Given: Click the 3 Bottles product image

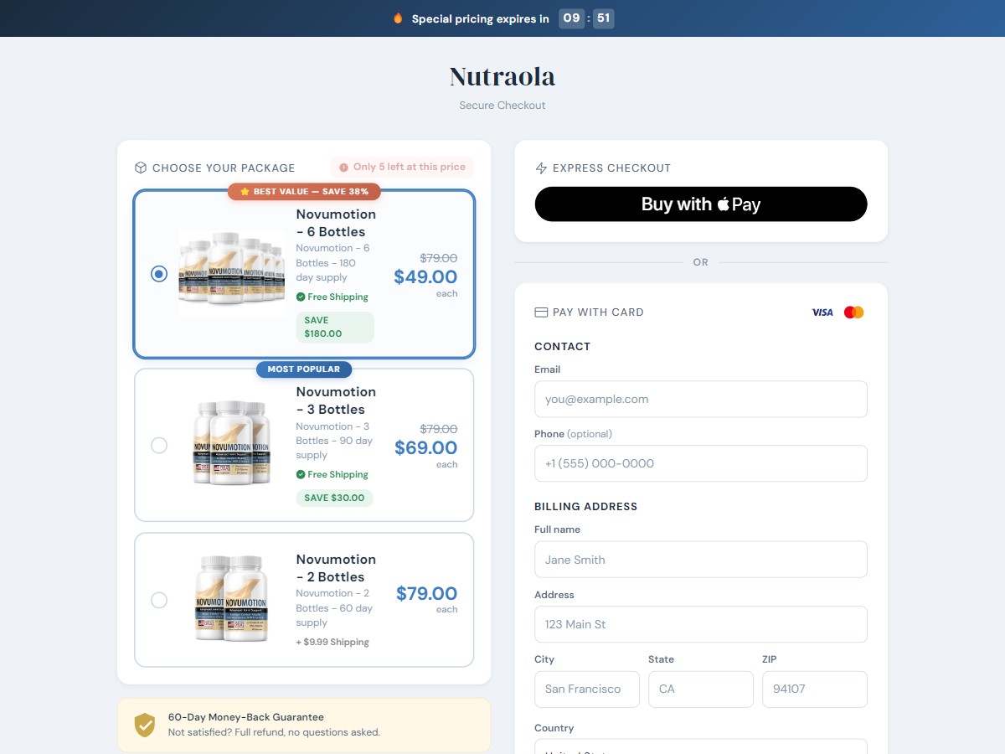Looking at the screenshot, I should pos(232,442).
